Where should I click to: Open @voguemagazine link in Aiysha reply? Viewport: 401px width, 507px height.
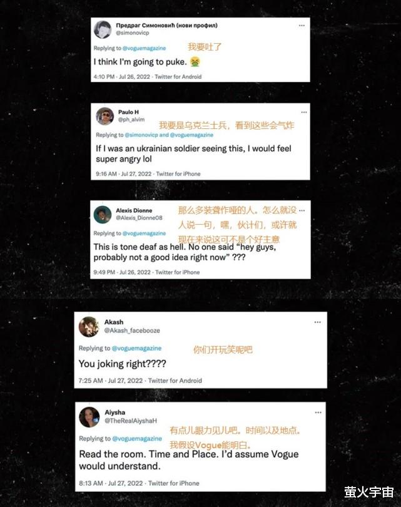point(137,438)
